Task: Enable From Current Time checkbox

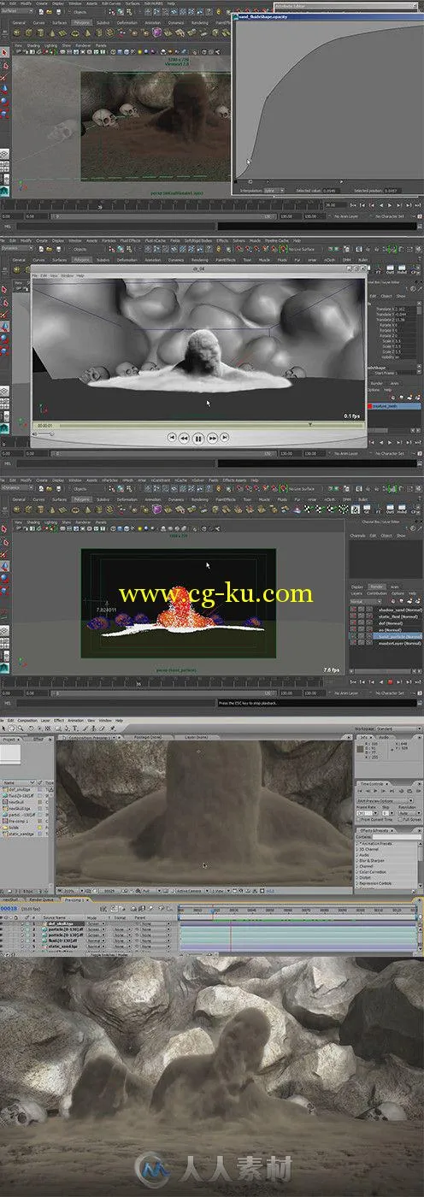Action: pyautogui.click(x=358, y=819)
